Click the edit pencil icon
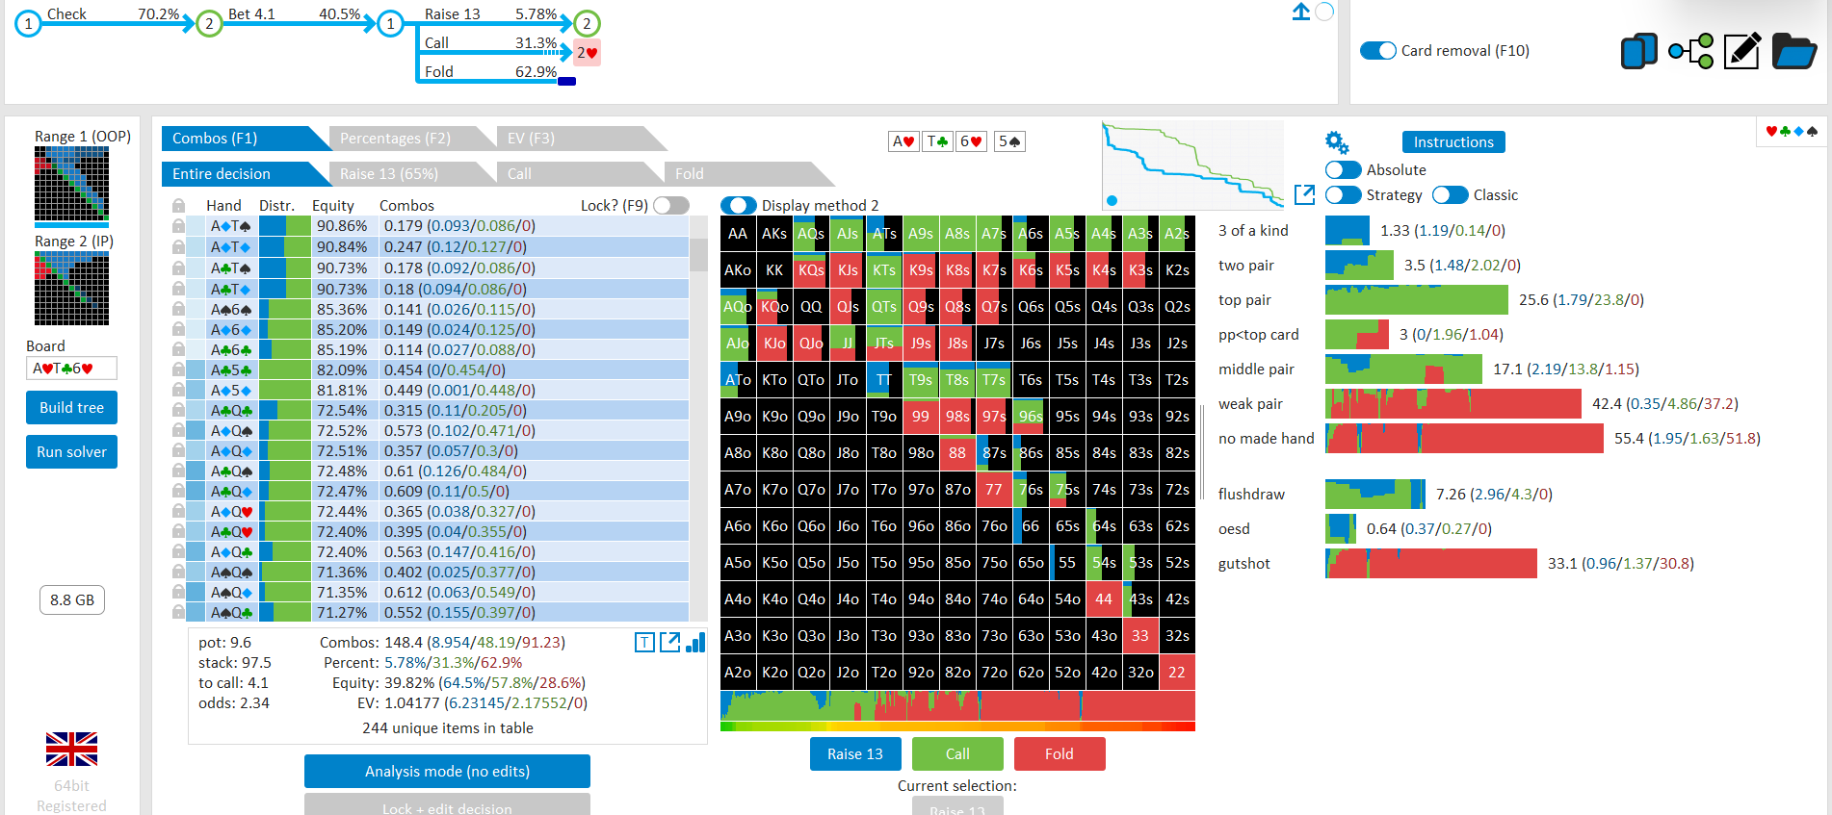The width and height of the screenshot is (1832, 815). coord(1741,51)
